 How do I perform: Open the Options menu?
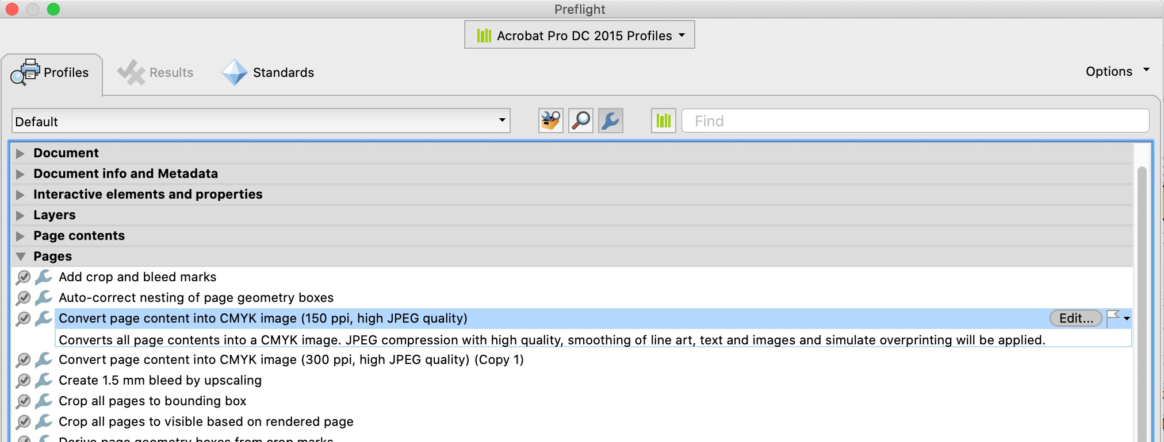[1117, 71]
